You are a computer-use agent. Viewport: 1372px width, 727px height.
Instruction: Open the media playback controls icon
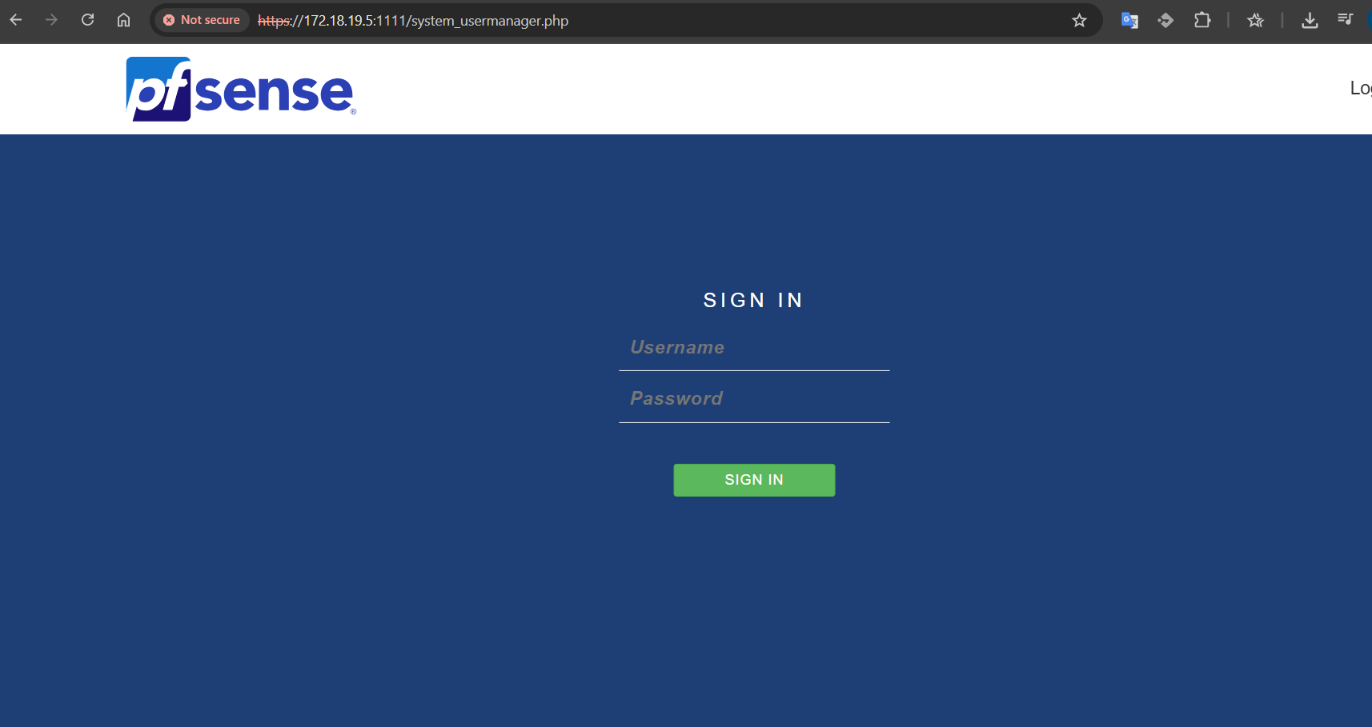[x=1346, y=19]
